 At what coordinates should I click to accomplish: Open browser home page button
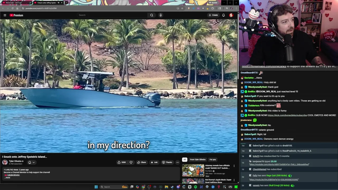coord(17,8)
